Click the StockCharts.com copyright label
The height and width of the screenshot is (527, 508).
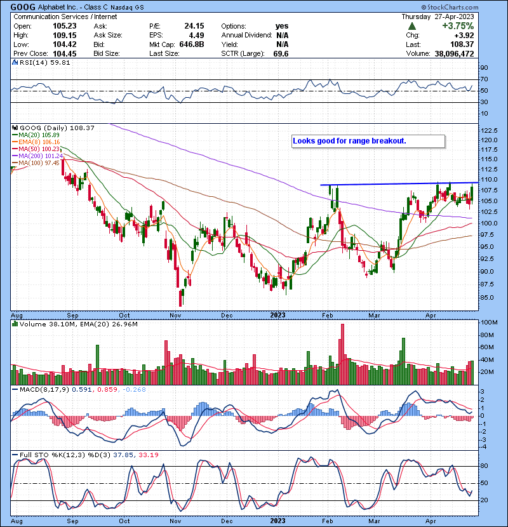pyautogui.click(x=450, y=7)
